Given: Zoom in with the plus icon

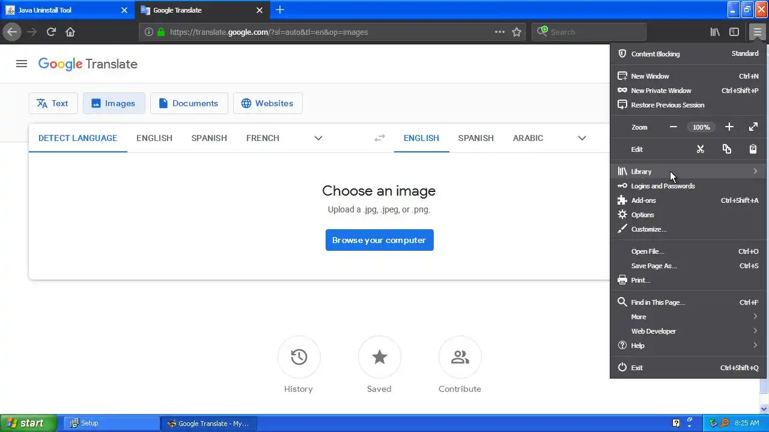Looking at the screenshot, I should [729, 127].
